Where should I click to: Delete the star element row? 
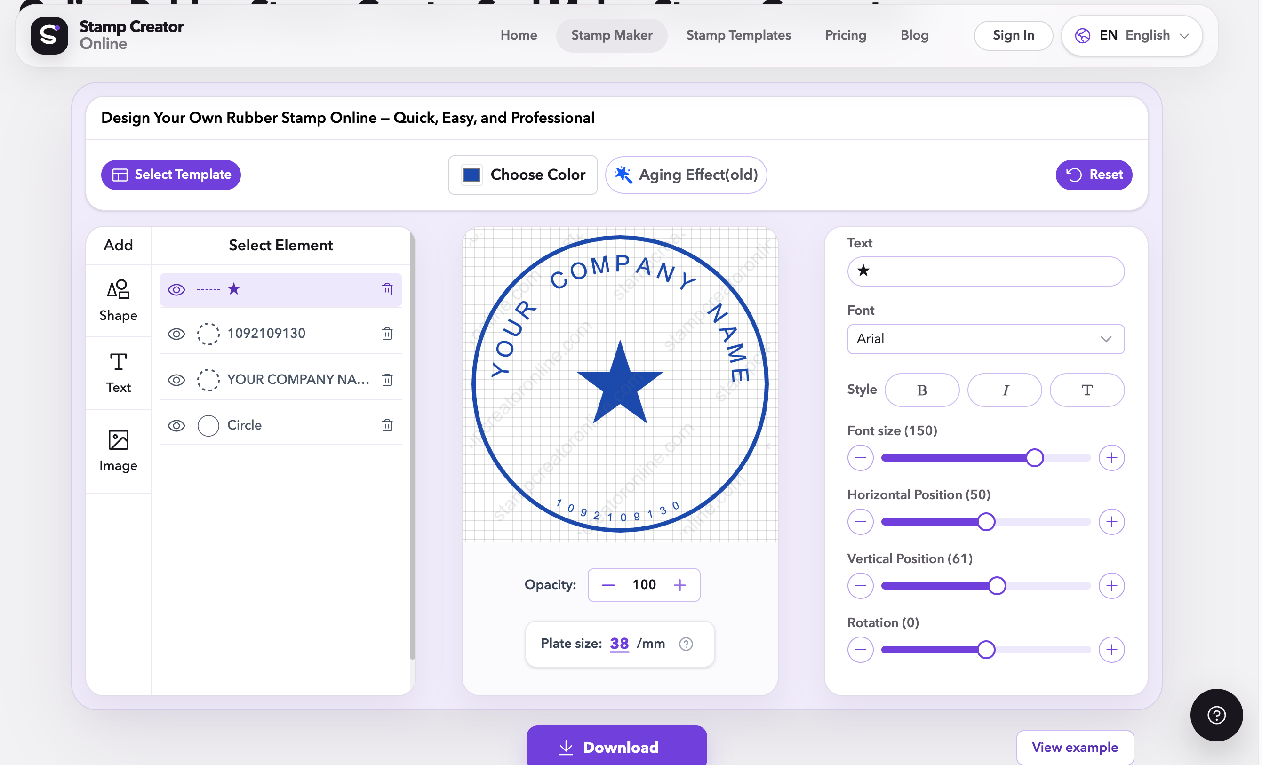tap(387, 289)
